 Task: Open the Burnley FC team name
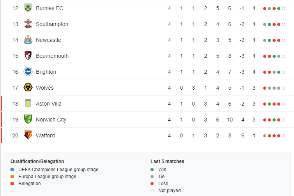point(50,8)
